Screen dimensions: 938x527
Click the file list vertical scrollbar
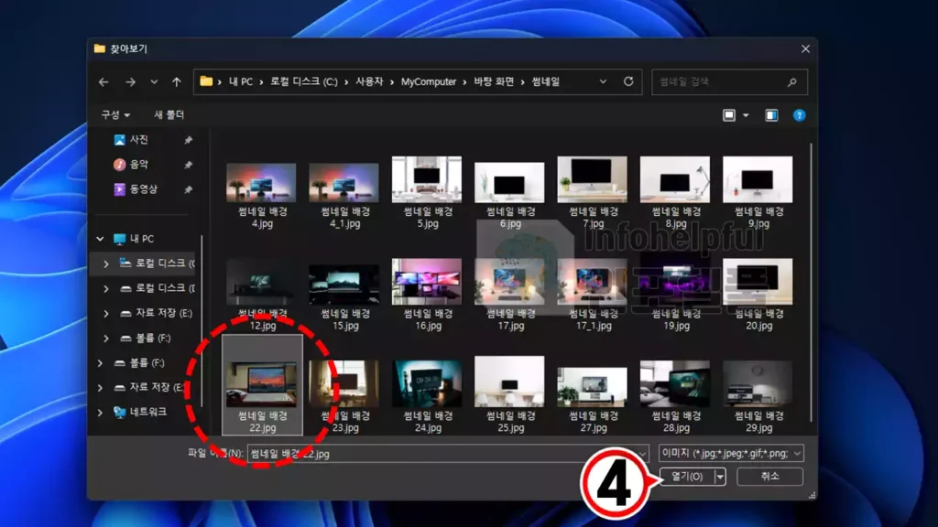click(x=812, y=282)
